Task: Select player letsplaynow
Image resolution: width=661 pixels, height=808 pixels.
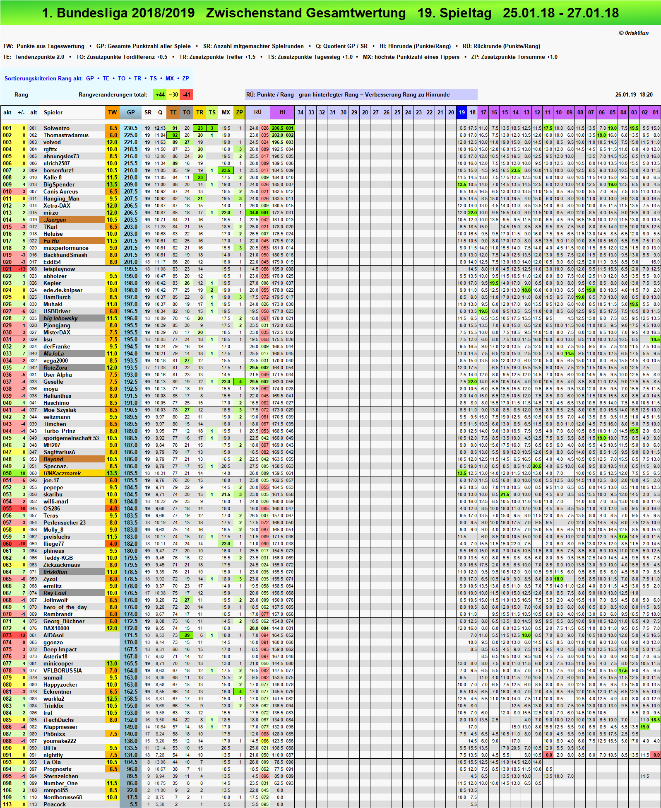Action: [x=59, y=269]
